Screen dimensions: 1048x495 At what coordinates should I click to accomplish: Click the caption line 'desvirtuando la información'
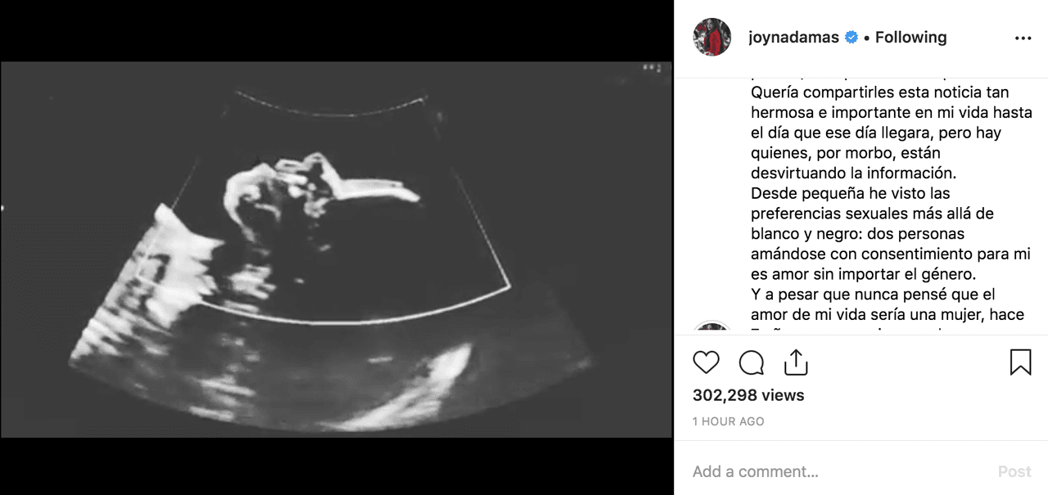[x=854, y=173]
